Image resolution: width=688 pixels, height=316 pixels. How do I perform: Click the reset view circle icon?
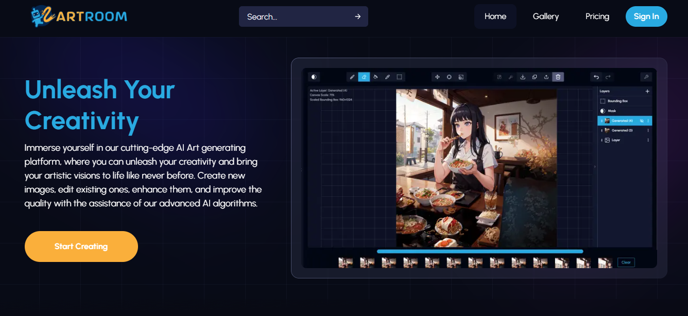click(x=449, y=77)
